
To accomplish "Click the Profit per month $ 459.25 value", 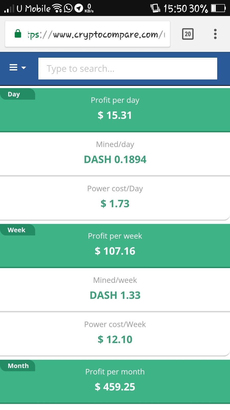I will [115, 387].
